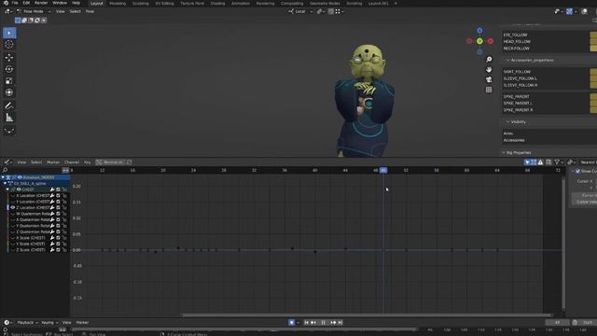This screenshot has width=597, height=336.
Task: Open the Channel menu in graph editor
Action: 72,162
